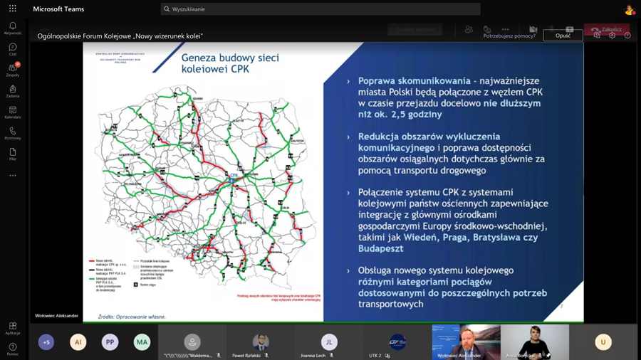The image size is (641, 360).
Task: Click the shared slide's CPK rail map
Action: pyautogui.click(x=206, y=186)
